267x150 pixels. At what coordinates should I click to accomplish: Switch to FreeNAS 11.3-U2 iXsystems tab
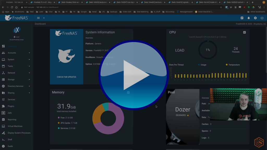point(43,2)
